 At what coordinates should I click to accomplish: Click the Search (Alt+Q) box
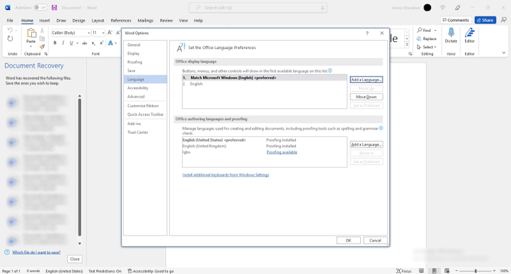pyautogui.click(x=258, y=7)
